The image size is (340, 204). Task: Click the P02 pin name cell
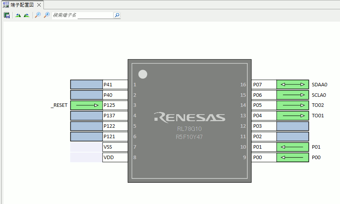pos(264,137)
